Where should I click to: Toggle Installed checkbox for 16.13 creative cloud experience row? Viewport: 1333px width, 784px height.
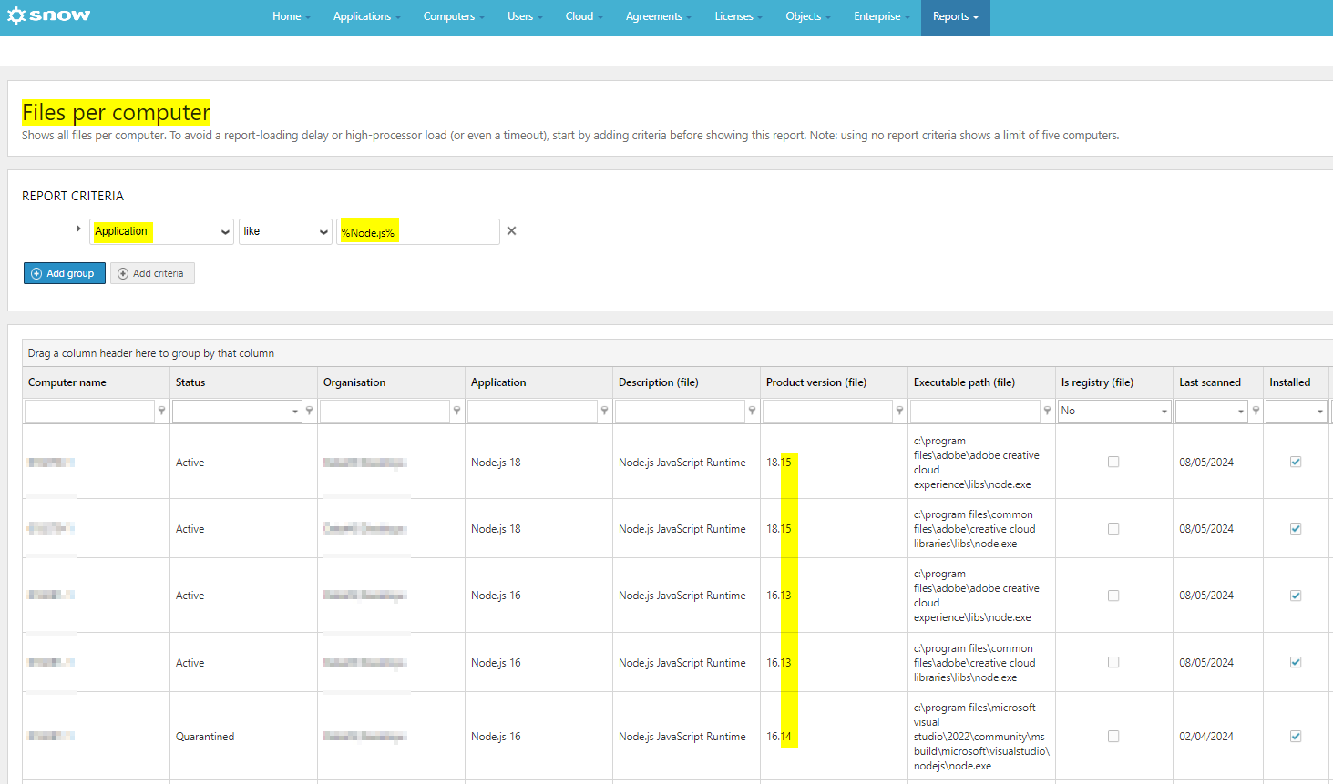point(1296,596)
